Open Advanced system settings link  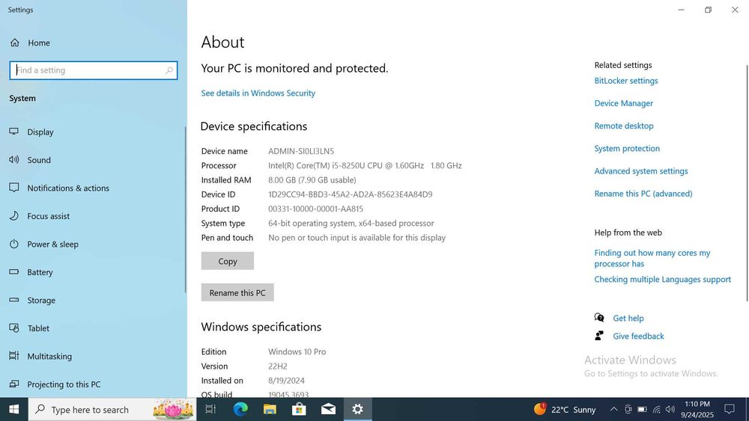pos(641,171)
